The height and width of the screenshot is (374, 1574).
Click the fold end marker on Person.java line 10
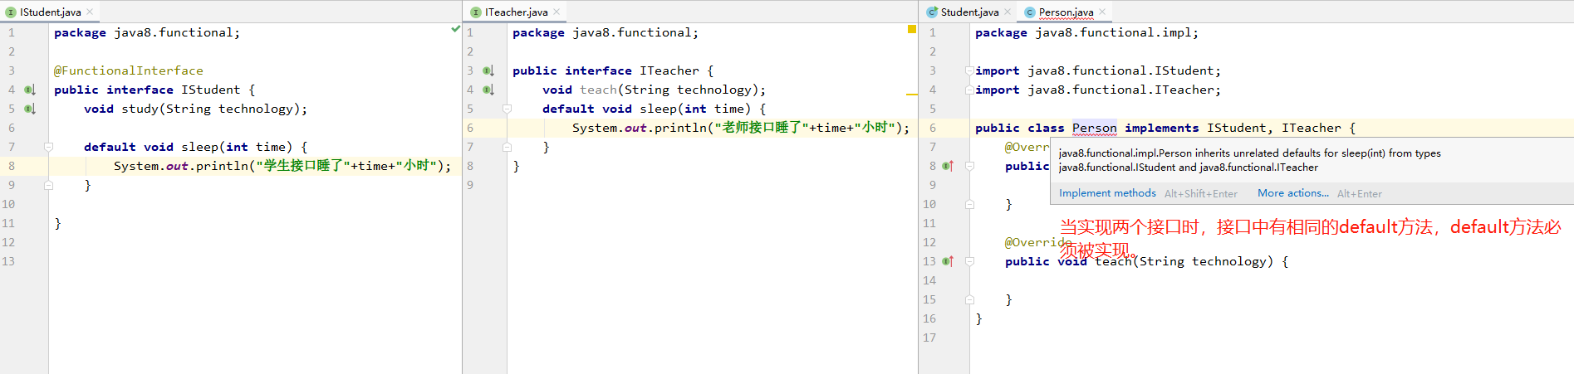pyautogui.click(x=969, y=204)
